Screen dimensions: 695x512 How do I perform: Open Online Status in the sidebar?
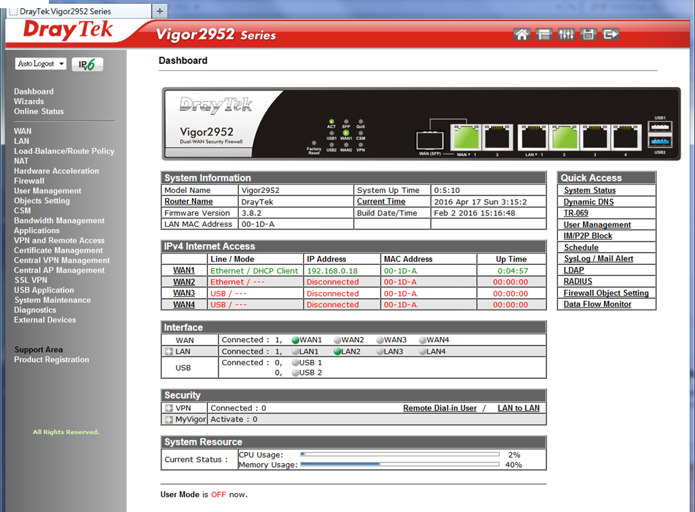39,111
